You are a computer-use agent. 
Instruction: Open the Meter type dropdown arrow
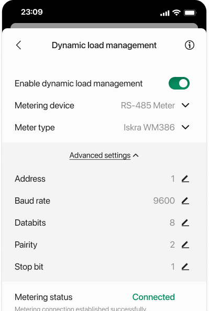point(185,127)
